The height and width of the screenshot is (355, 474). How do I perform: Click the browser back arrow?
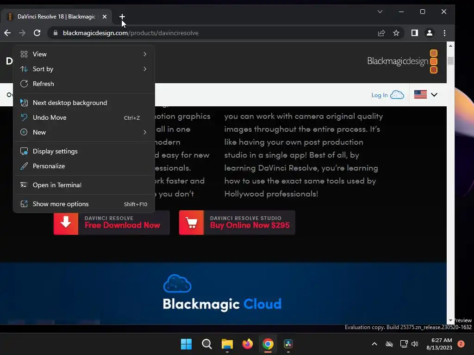coord(7,33)
